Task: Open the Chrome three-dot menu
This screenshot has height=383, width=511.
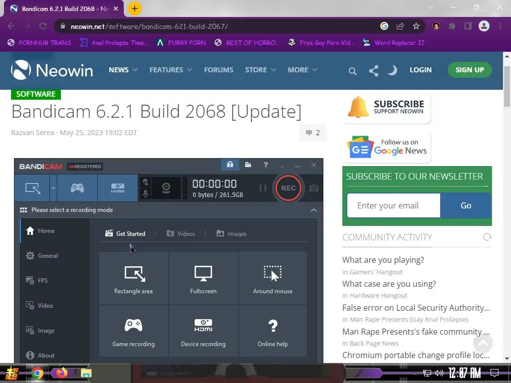Action: [x=500, y=26]
